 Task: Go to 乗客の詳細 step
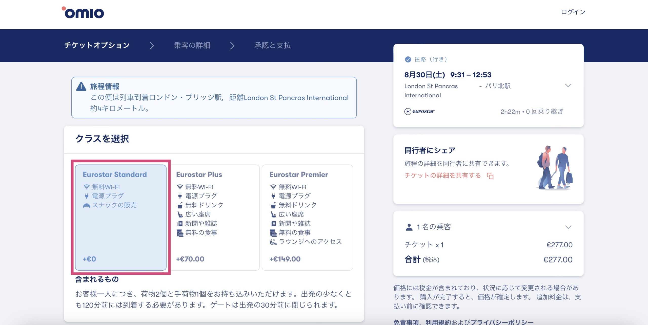(192, 45)
